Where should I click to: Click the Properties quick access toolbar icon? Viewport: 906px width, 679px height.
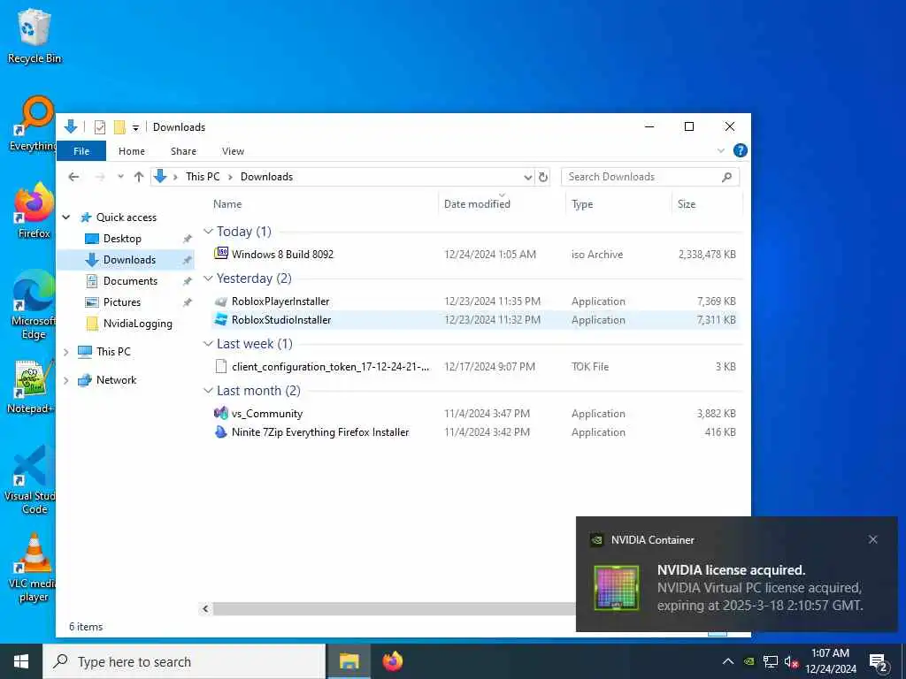tap(99, 127)
